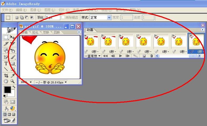Select the Crop tool

point(6,76)
